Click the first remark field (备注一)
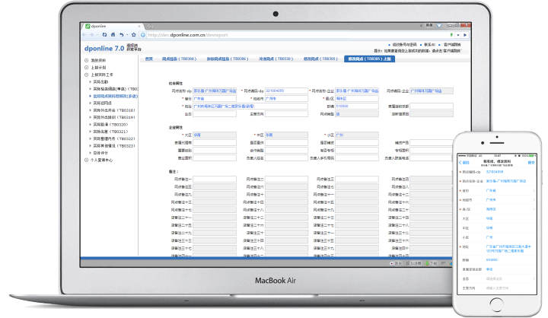Screen dimensions: 548x318 [215, 179]
